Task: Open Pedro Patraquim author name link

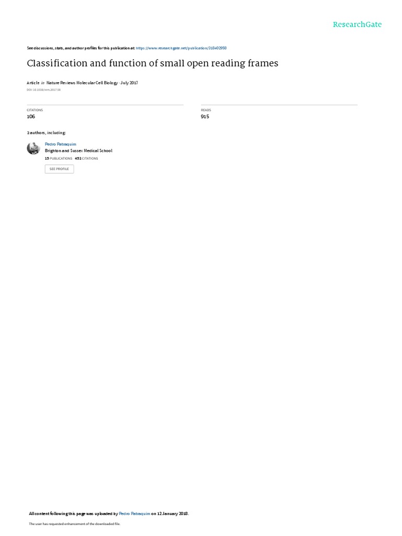Action: tap(61, 144)
